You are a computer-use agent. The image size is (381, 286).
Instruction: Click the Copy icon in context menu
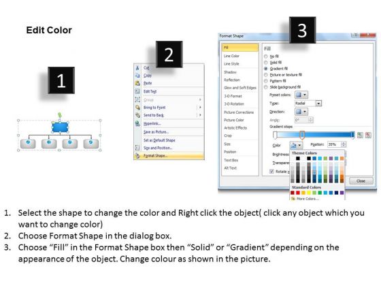137,76
